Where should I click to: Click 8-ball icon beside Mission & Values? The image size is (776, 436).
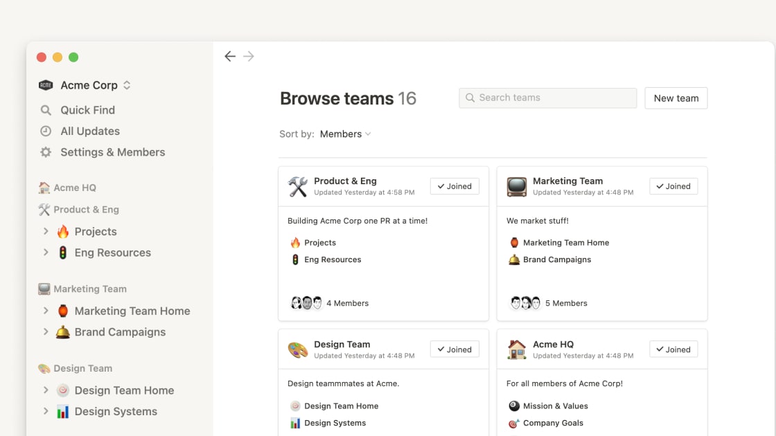pyautogui.click(x=514, y=406)
